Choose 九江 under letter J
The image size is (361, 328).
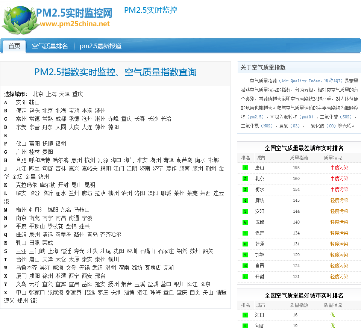pos(21,169)
